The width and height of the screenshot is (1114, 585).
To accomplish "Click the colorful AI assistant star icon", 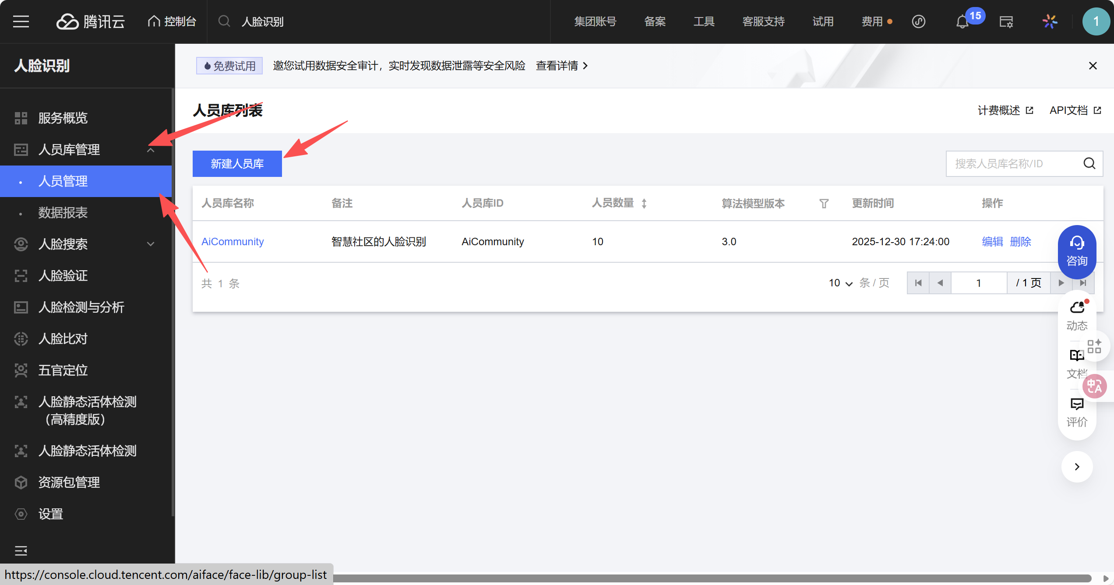I will click(x=1050, y=21).
